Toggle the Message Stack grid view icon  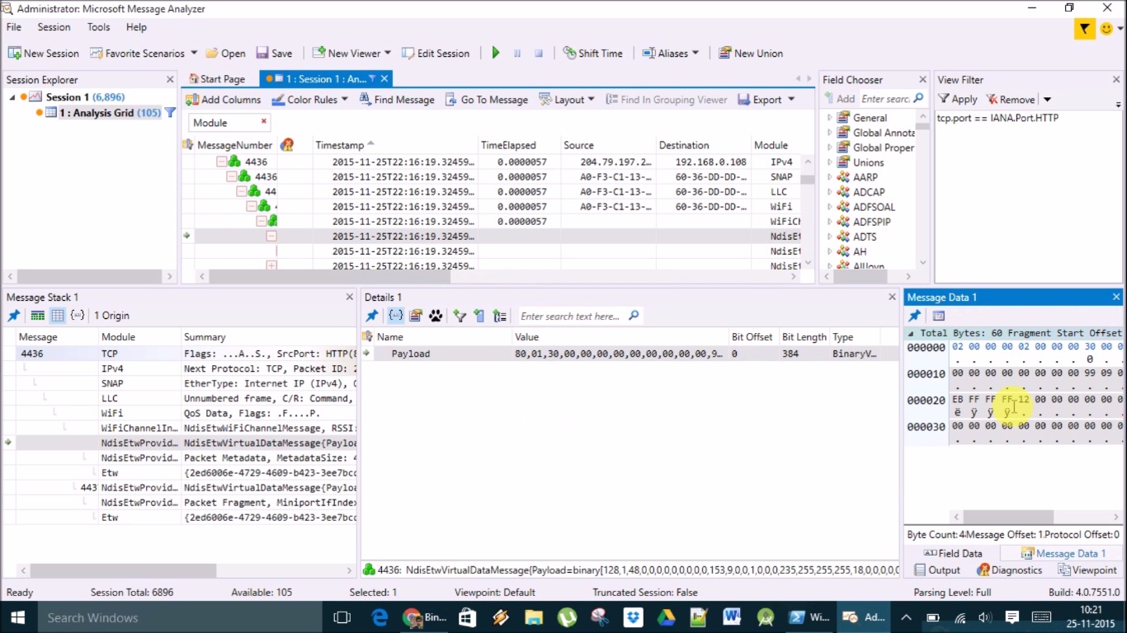click(57, 316)
